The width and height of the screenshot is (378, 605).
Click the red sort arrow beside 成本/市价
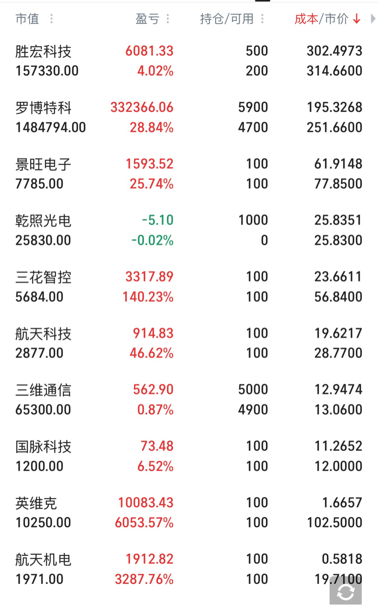(357, 19)
